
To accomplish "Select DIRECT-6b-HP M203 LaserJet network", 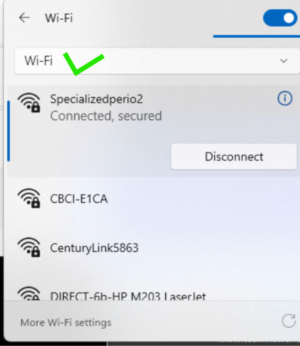I will point(152,294).
